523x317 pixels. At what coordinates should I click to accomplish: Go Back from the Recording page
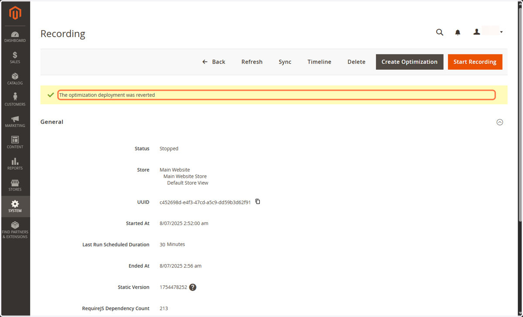click(214, 62)
